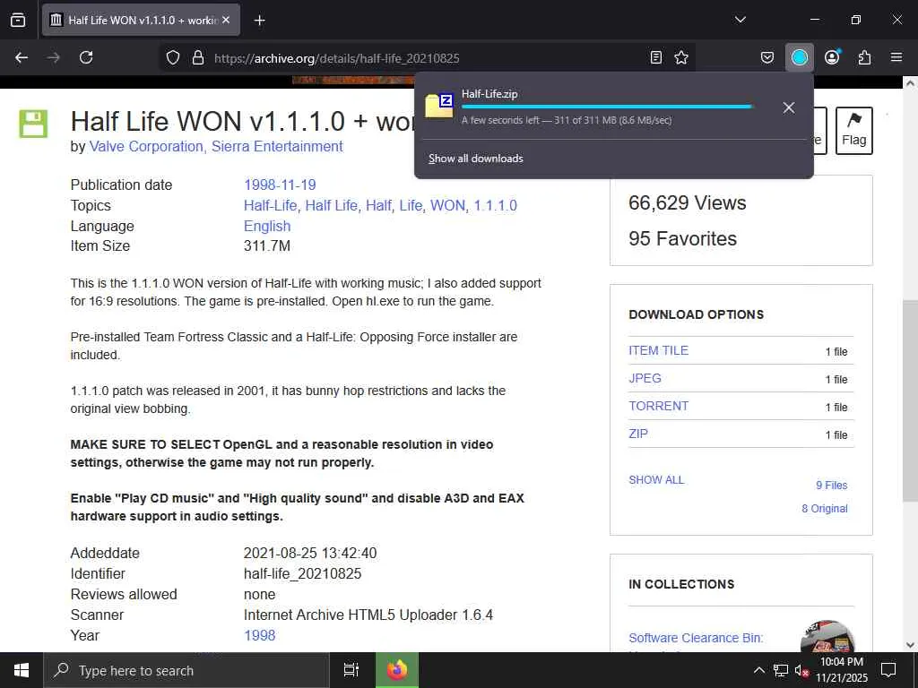Open Valve Corporation creator link
This screenshot has width=918, height=688.
point(146,146)
